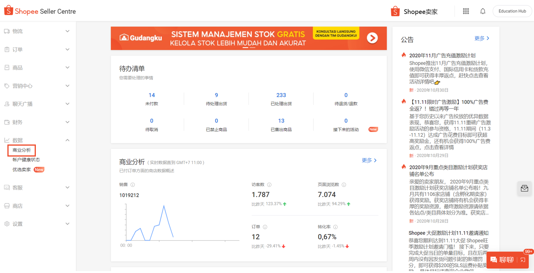Click the 订单 clipboard icon in sidebar
Image resolution: width=534 pixels, height=273 pixels.
click(x=7, y=49)
